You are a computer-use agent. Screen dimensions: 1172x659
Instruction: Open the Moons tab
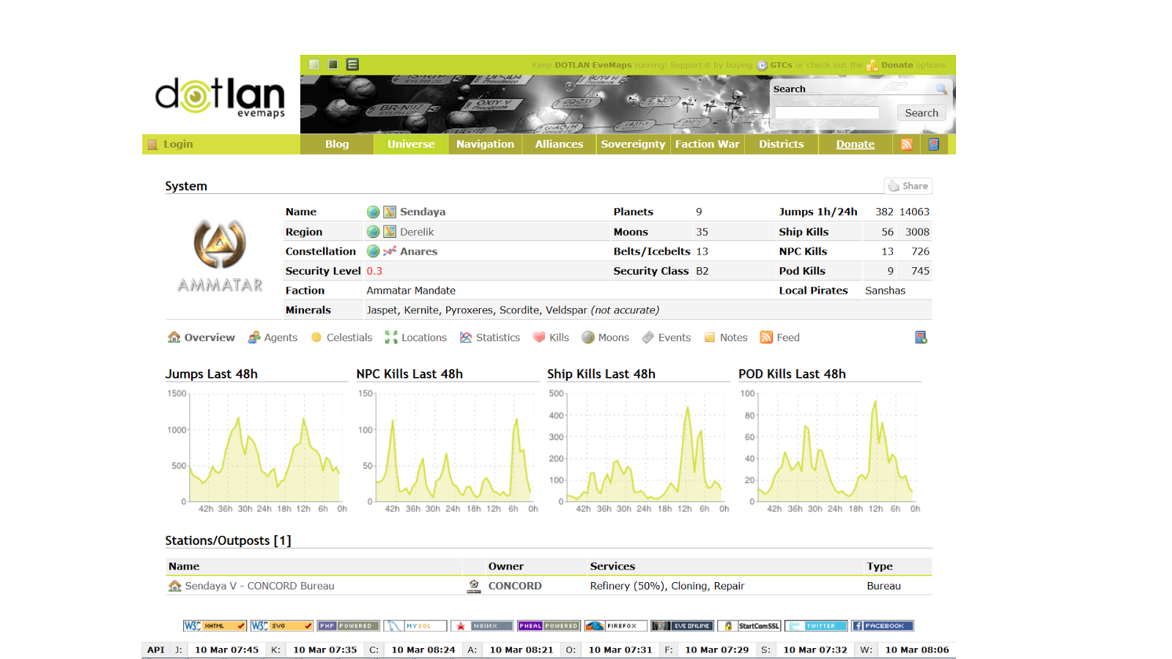tap(605, 338)
